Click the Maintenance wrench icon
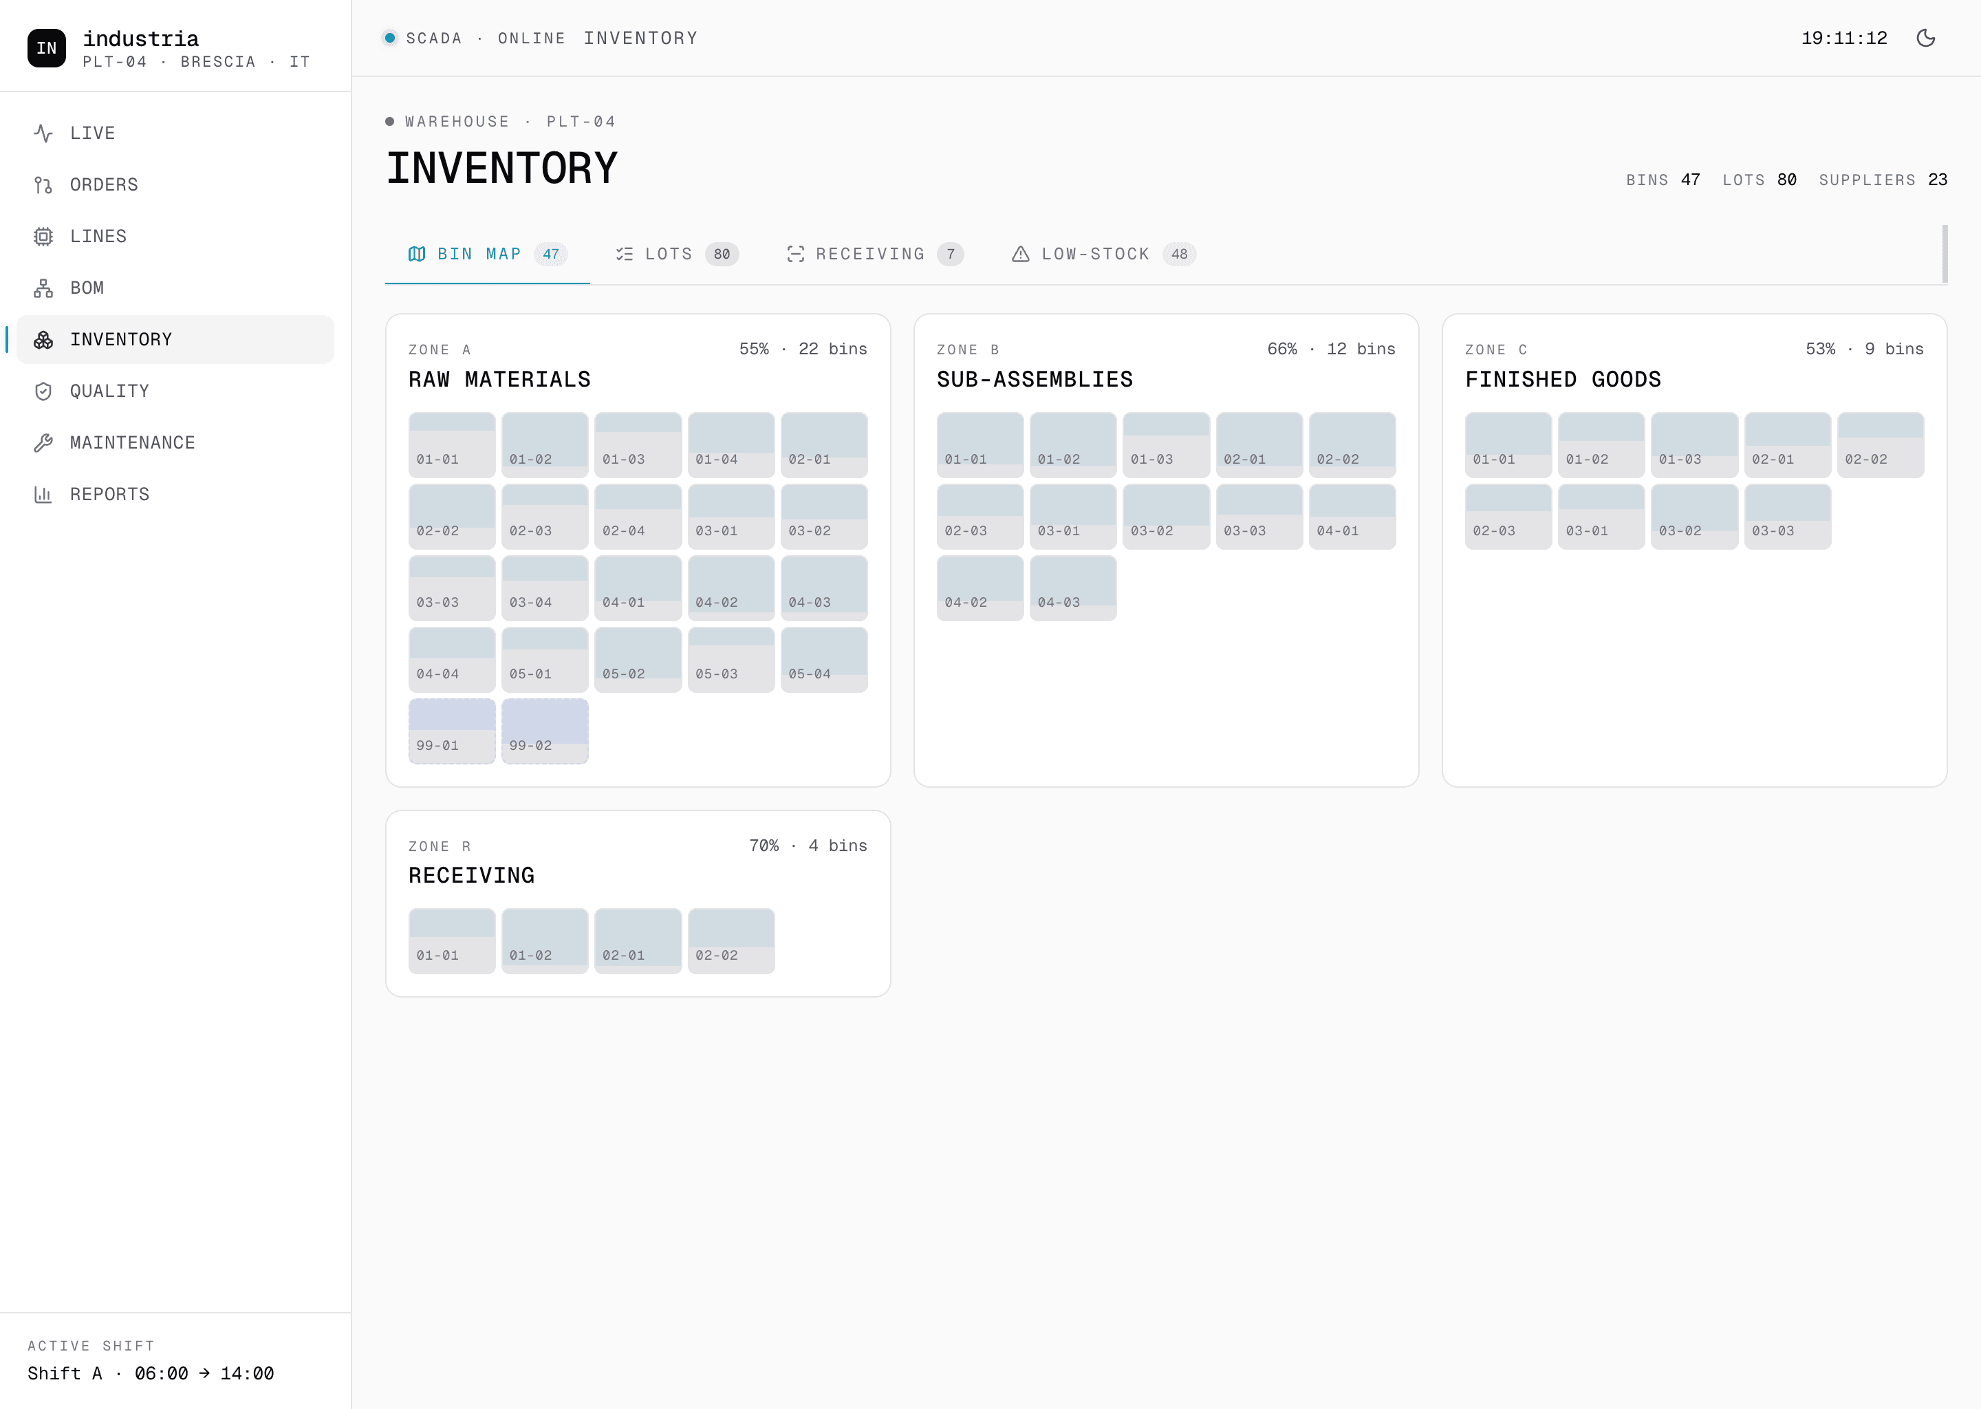The width and height of the screenshot is (1981, 1409). tap(43, 442)
